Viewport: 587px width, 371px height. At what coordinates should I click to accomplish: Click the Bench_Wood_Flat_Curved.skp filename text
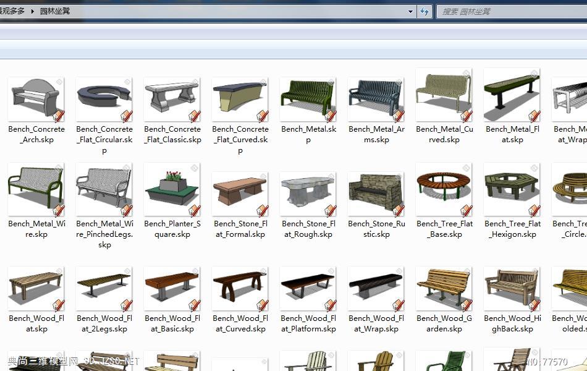240,323
